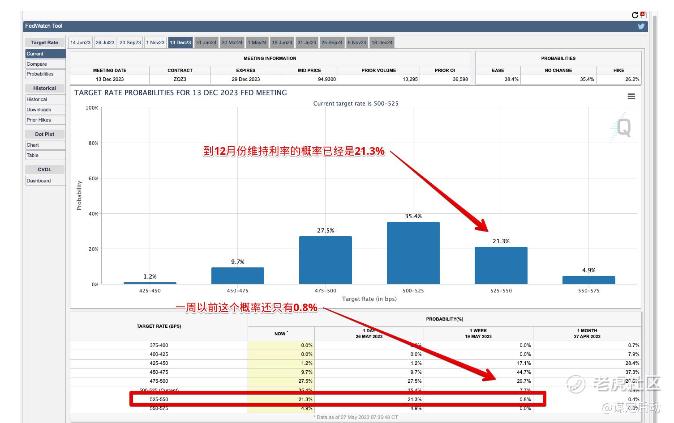Open the 19 Jun24 meeting tab
The height and width of the screenshot is (423, 674).
click(x=282, y=42)
